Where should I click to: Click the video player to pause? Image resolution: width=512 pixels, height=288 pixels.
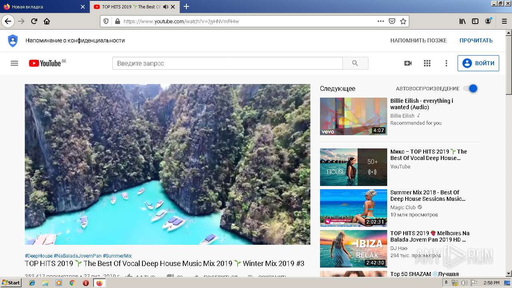pos(168,164)
